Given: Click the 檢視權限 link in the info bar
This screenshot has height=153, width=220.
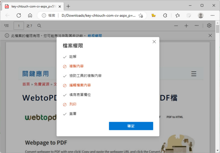Looking at the screenshot, I should click(x=95, y=36).
